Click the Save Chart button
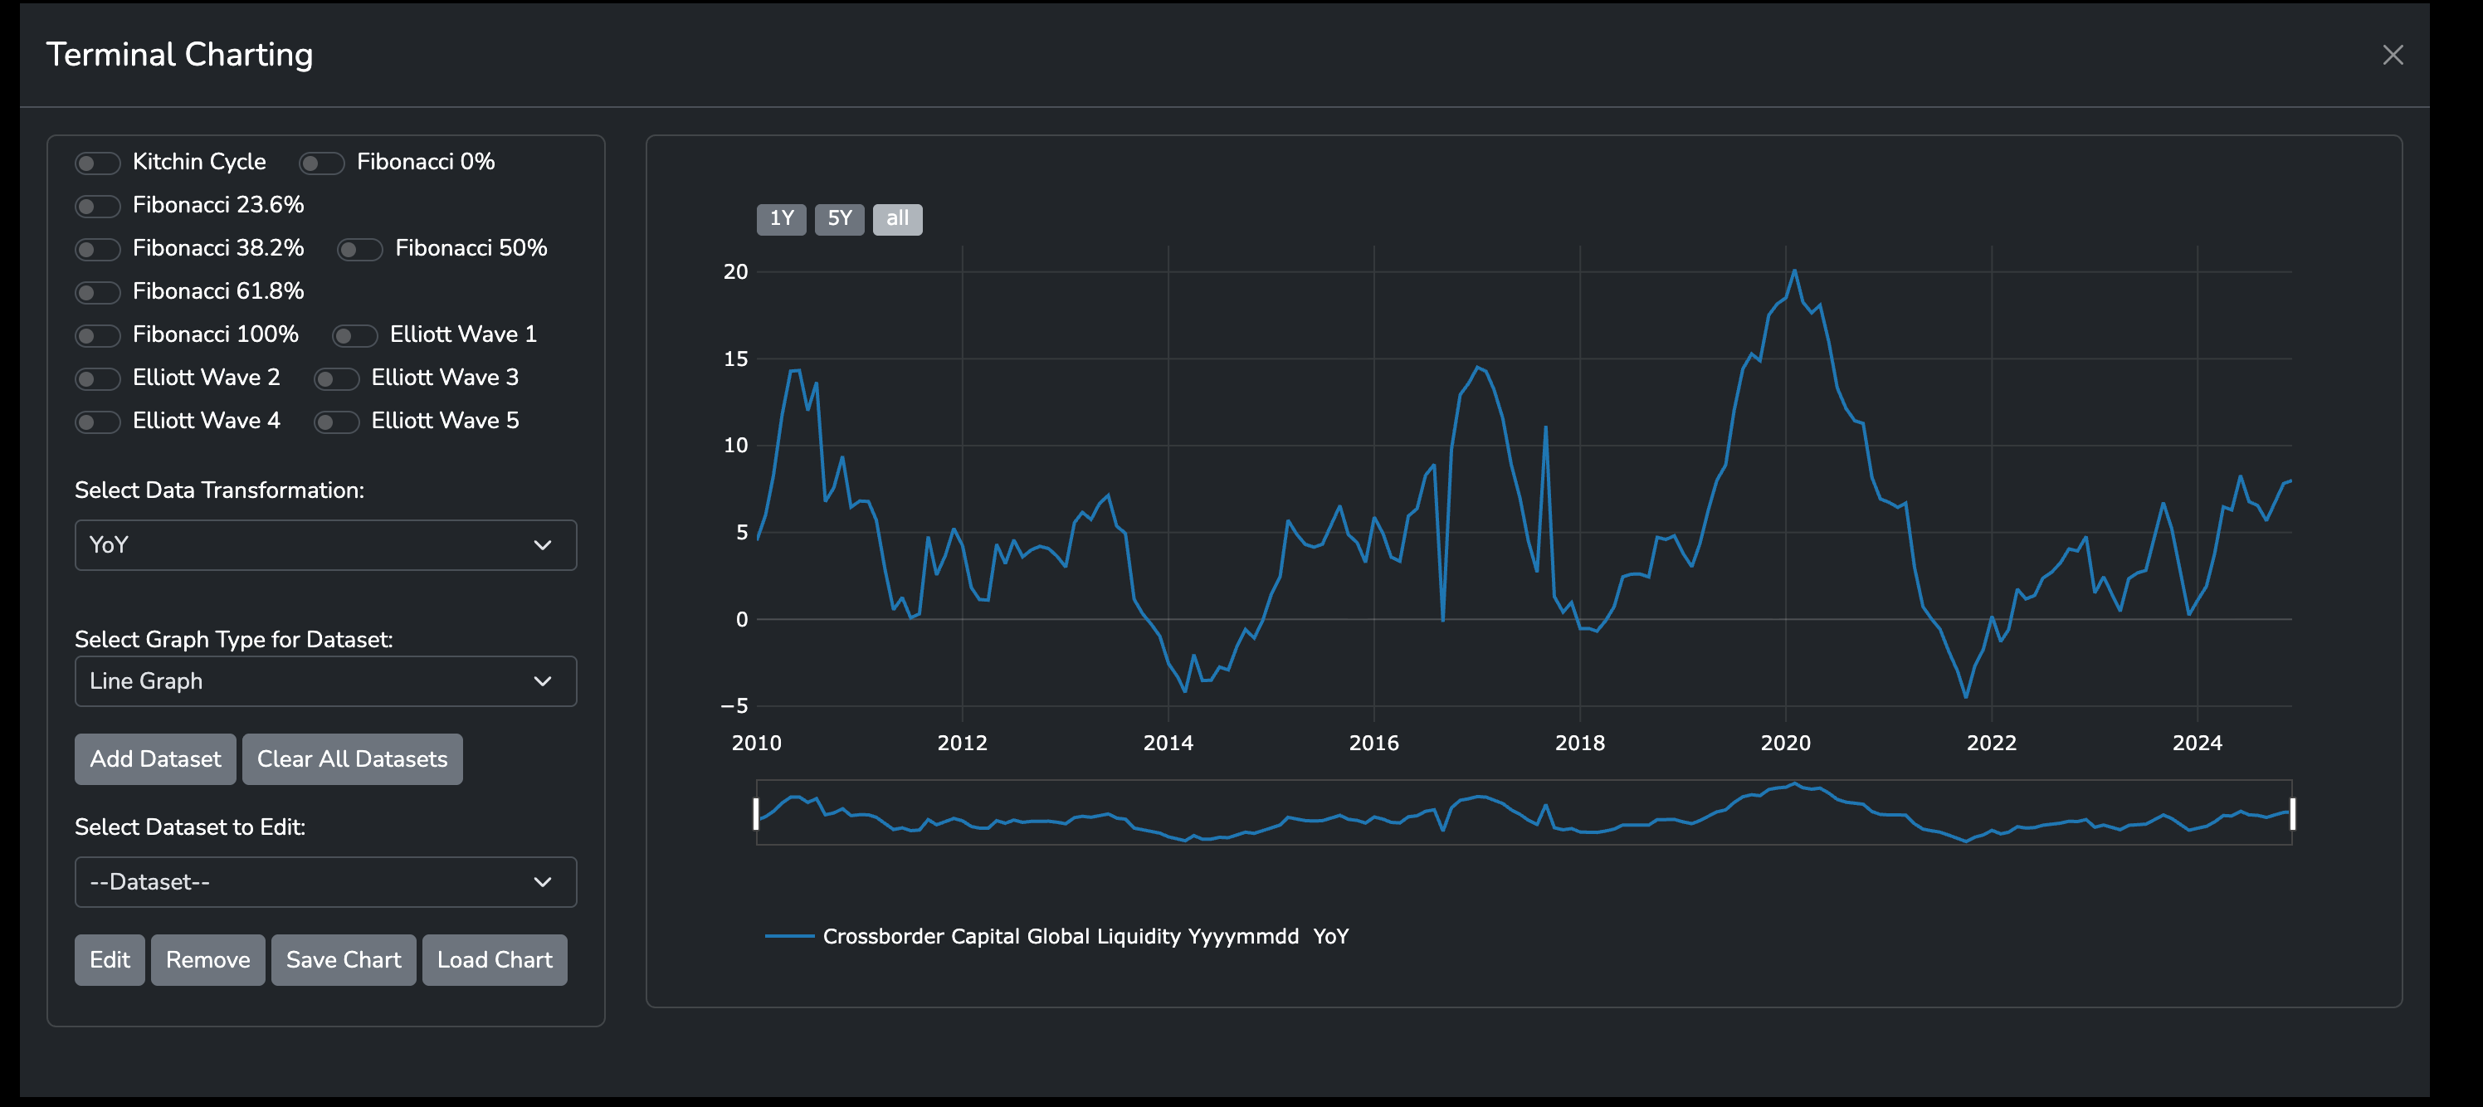 [x=343, y=959]
